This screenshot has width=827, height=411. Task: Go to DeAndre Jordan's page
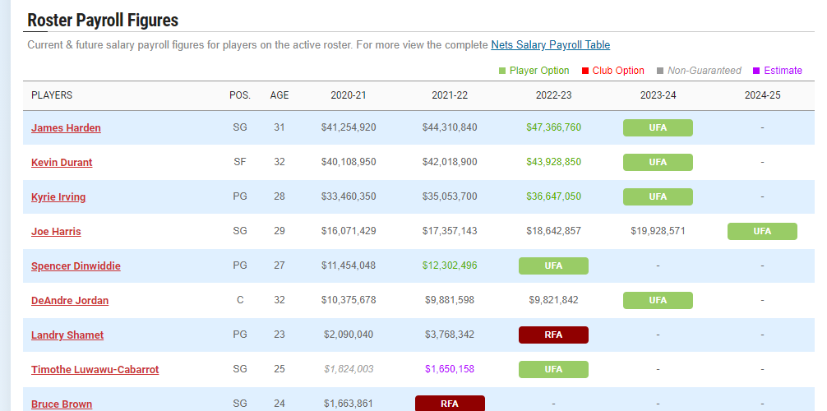[x=70, y=300]
